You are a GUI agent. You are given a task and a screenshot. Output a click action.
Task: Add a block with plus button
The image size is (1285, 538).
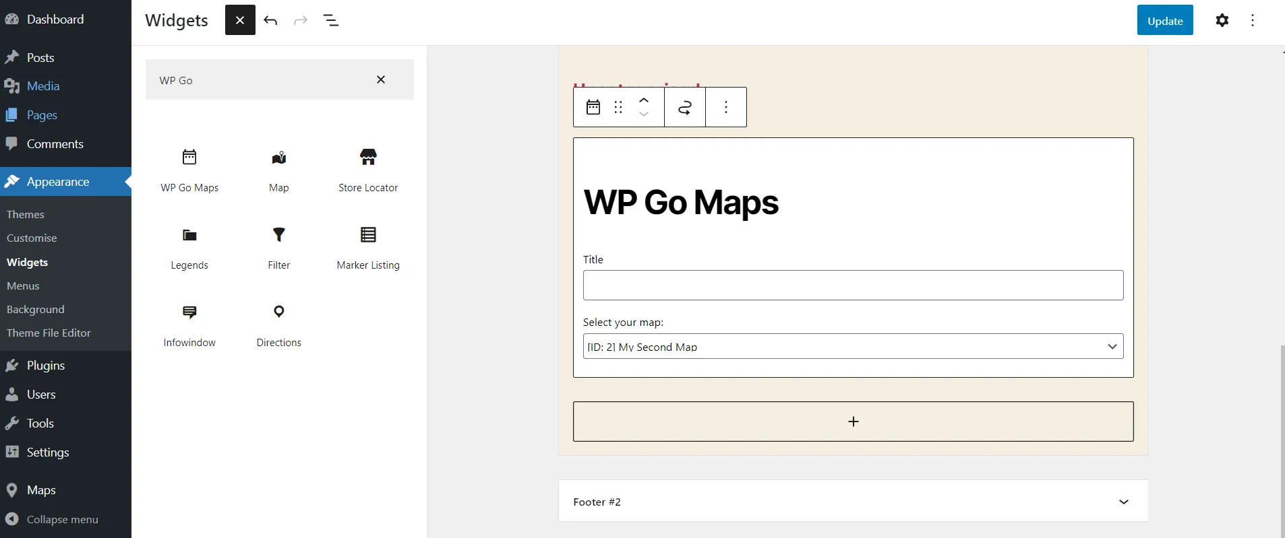[854, 422]
